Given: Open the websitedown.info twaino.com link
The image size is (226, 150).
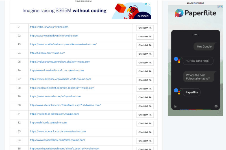Looking at the screenshot, I should tap(54, 36).
